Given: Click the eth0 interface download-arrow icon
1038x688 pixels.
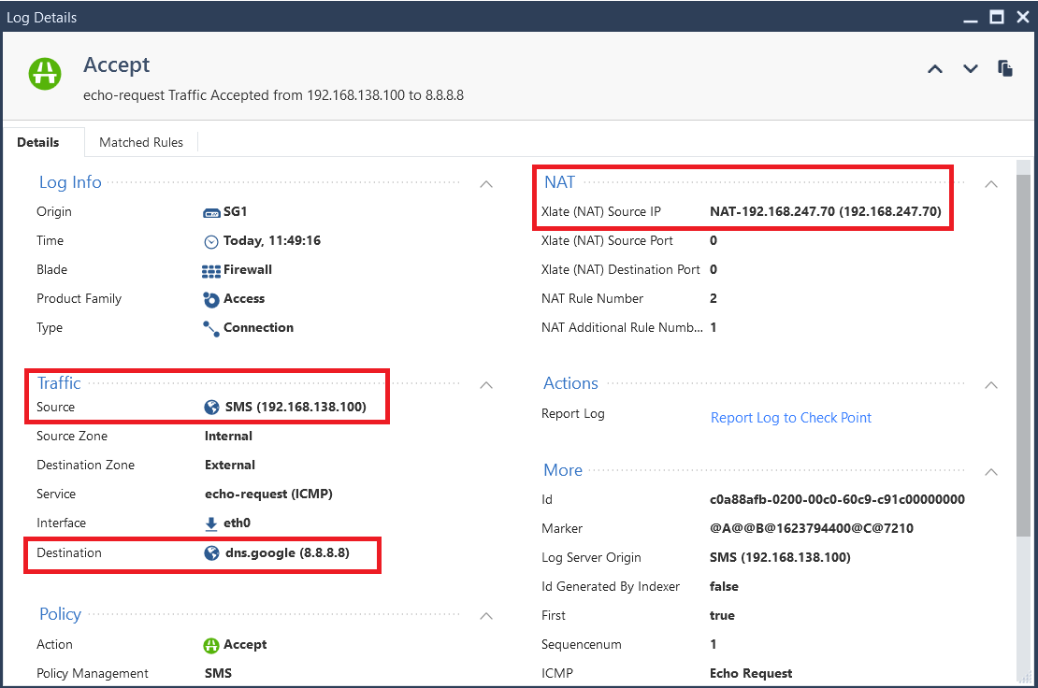Looking at the screenshot, I should tap(211, 523).
